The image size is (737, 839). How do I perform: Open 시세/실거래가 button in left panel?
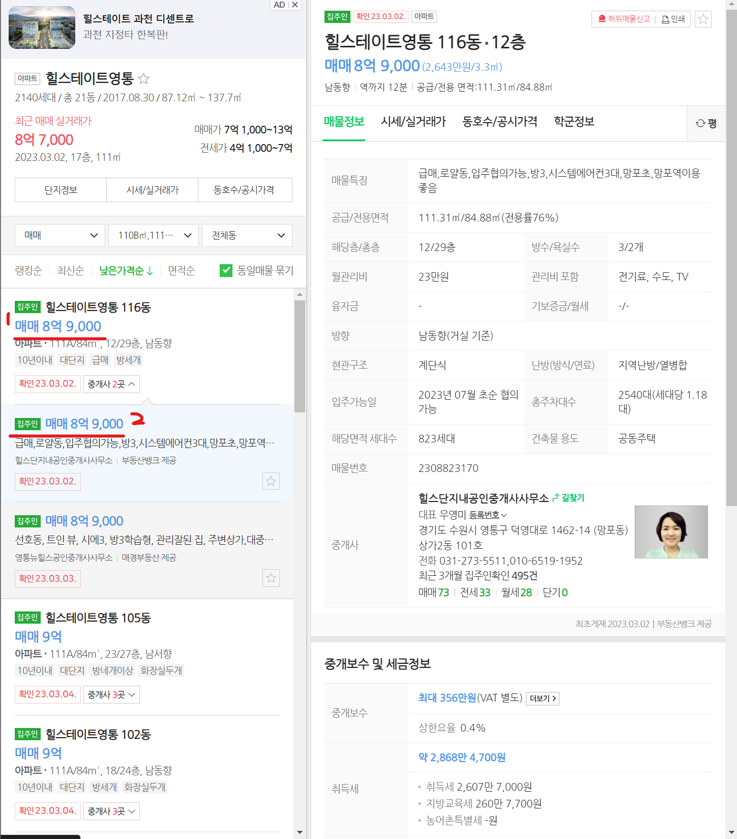tap(153, 190)
